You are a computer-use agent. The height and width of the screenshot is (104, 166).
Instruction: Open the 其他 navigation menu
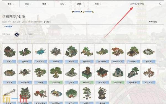tap(98, 4)
